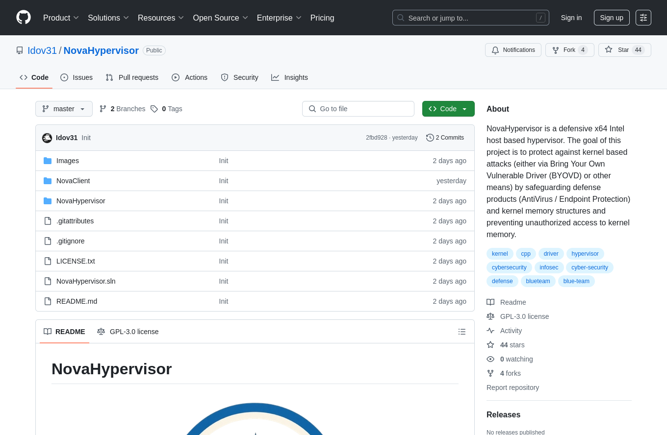Open the green Code dropdown button
The height and width of the screenshot is (435, 667).
point(448,109)
